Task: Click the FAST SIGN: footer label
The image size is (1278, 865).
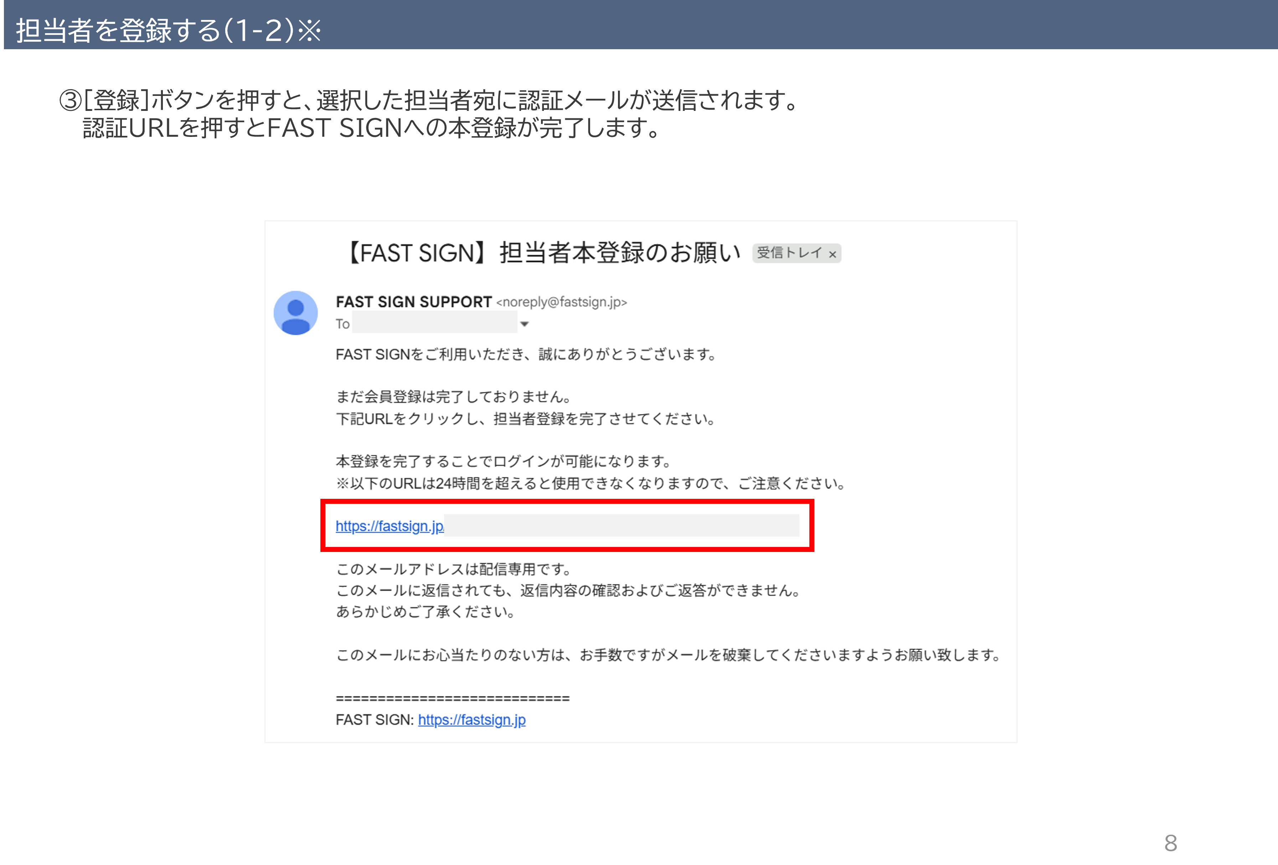Action: pos(375,720)
